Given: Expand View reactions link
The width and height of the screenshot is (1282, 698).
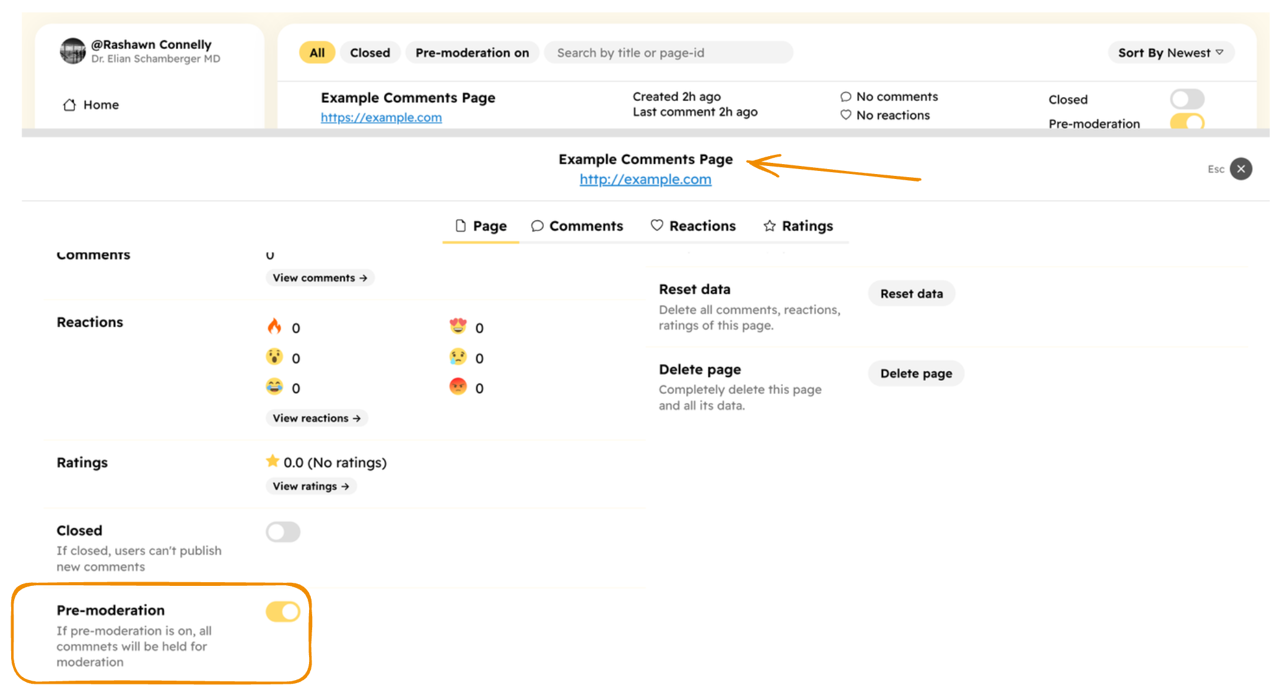Looking at the screenshot, I should [x=316, y=418].
